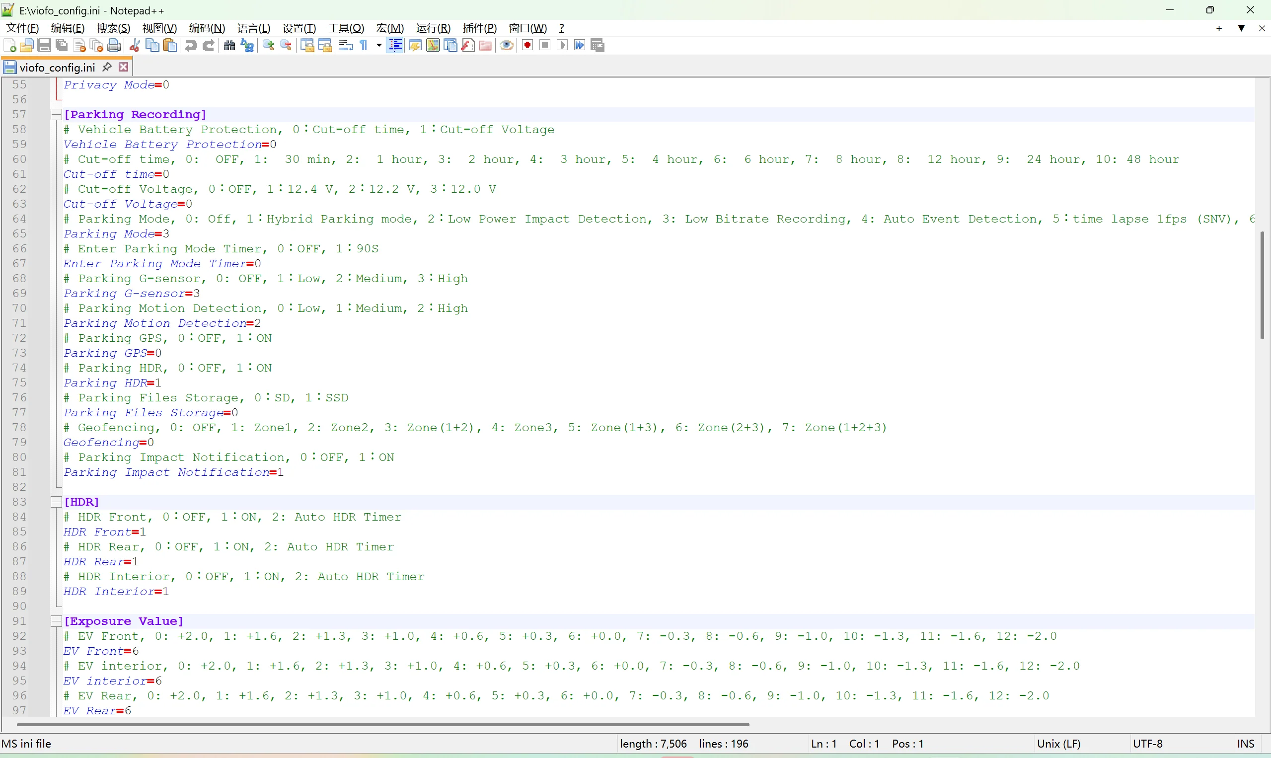Viewport: 1271px width, 758px height.
Task: Paste from clipboard
Action: pyautogui.click(x=169, y=45)
